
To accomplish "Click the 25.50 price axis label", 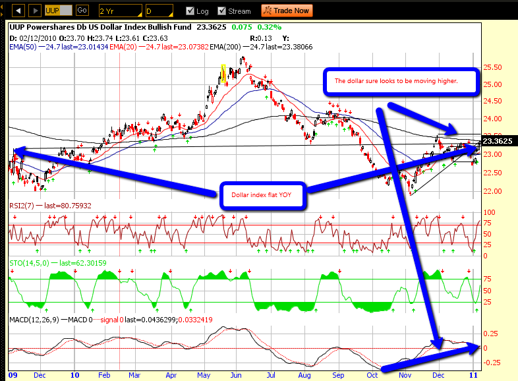I will 492,67.
